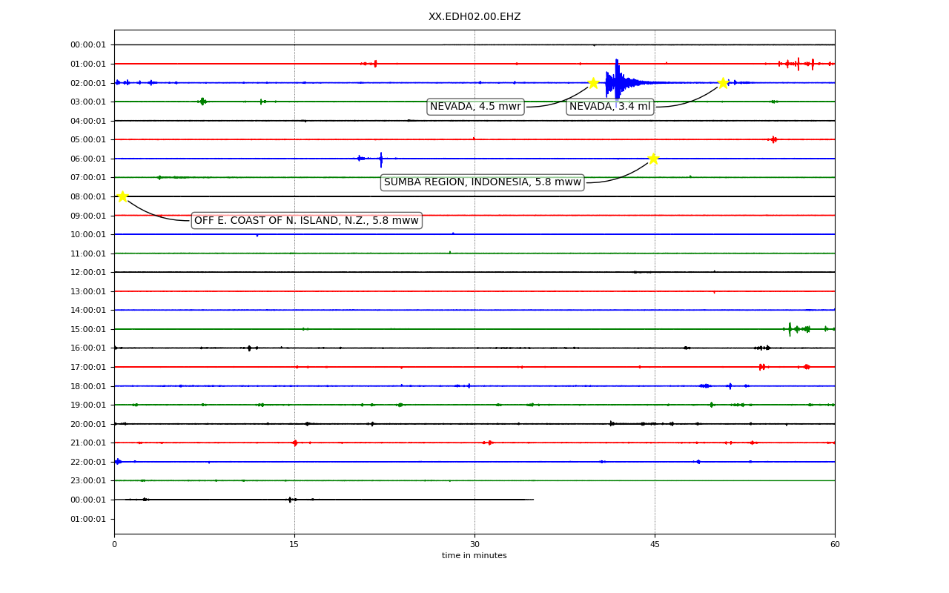
Task: Click the 23:00:01 time axis label
Action: [x=88, y=480]
